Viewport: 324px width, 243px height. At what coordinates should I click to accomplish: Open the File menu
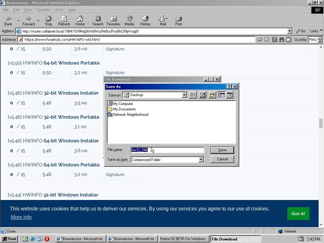[6, 10]
